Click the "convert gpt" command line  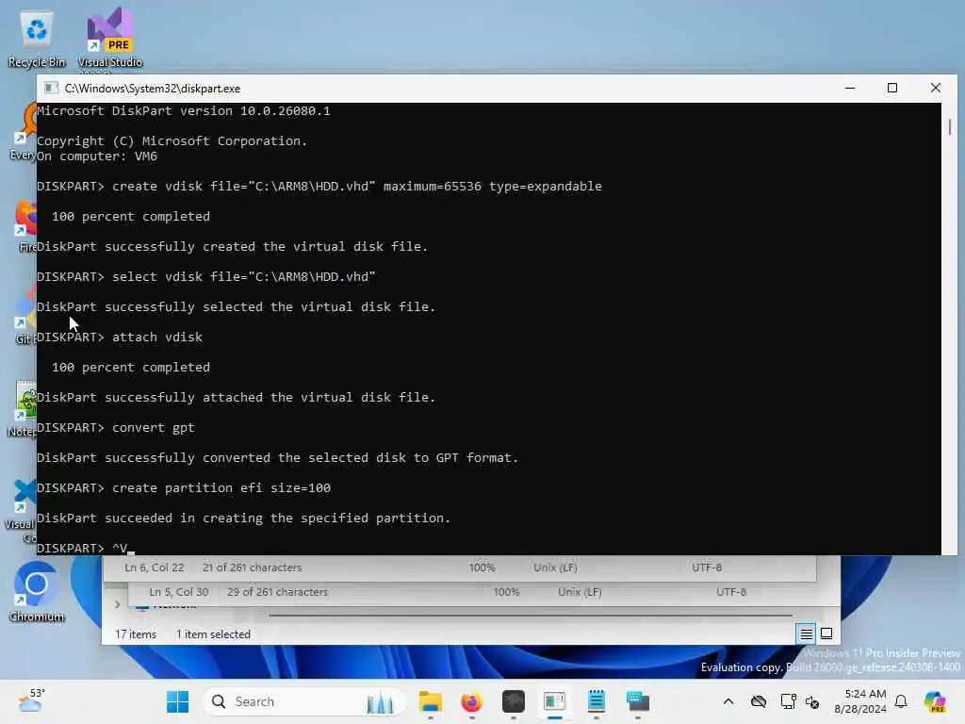(116, 427)
